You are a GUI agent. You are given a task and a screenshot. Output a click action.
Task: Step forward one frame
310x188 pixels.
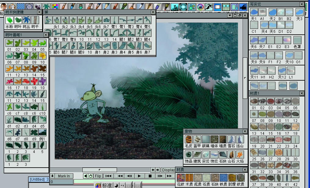tap(160, 176)
